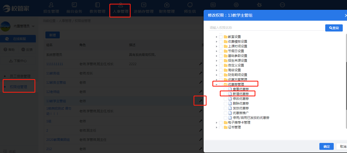Check the 优惠券管理 checkbox
Image resolution: width=347 pixels, height=153 pixels.
click(221, 84)
